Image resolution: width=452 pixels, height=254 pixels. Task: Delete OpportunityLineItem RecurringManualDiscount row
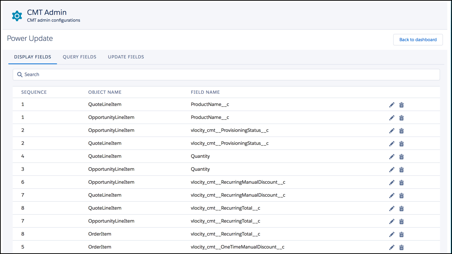click(402, 183)
